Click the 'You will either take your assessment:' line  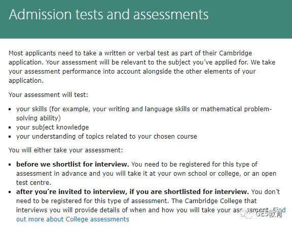tap(66, 150)
